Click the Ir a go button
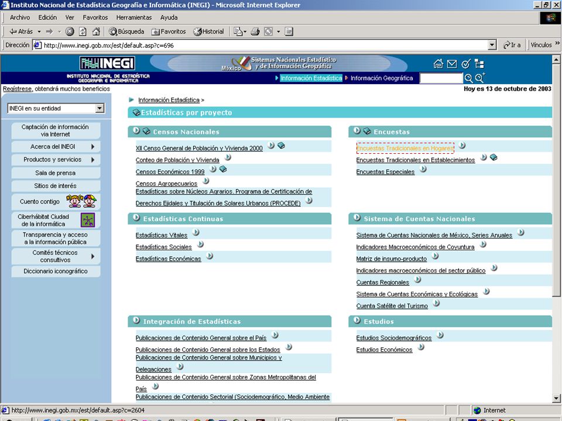 (x=512, y=45)
